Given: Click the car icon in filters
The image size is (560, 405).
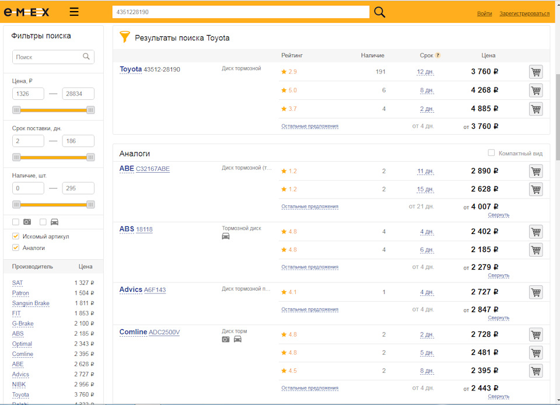Looking at the screenshot, I should (x=54, y=222).
